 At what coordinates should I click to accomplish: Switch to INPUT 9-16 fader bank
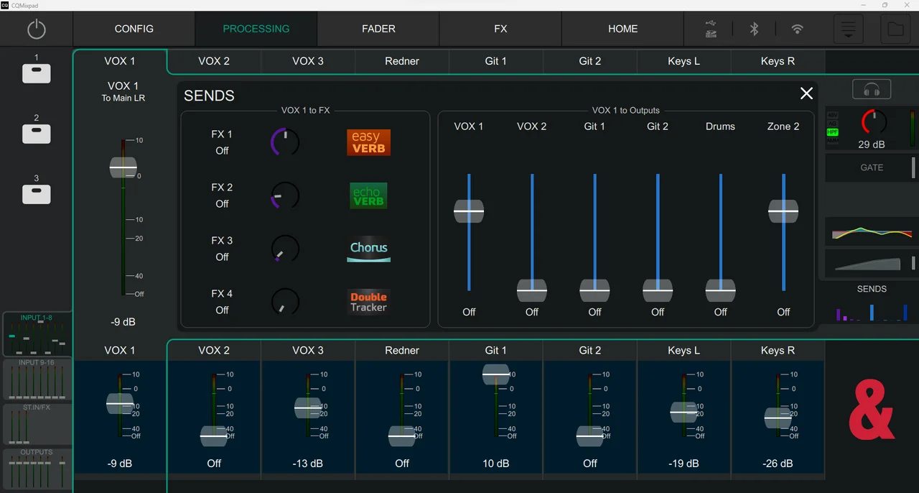point(37,379)
